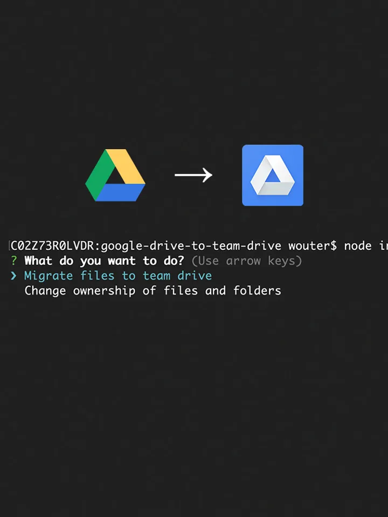The width and height of the screenshot is (388, 517).
Task: Click the opening bracket before the hostname
Action: (x=9, y=246)
